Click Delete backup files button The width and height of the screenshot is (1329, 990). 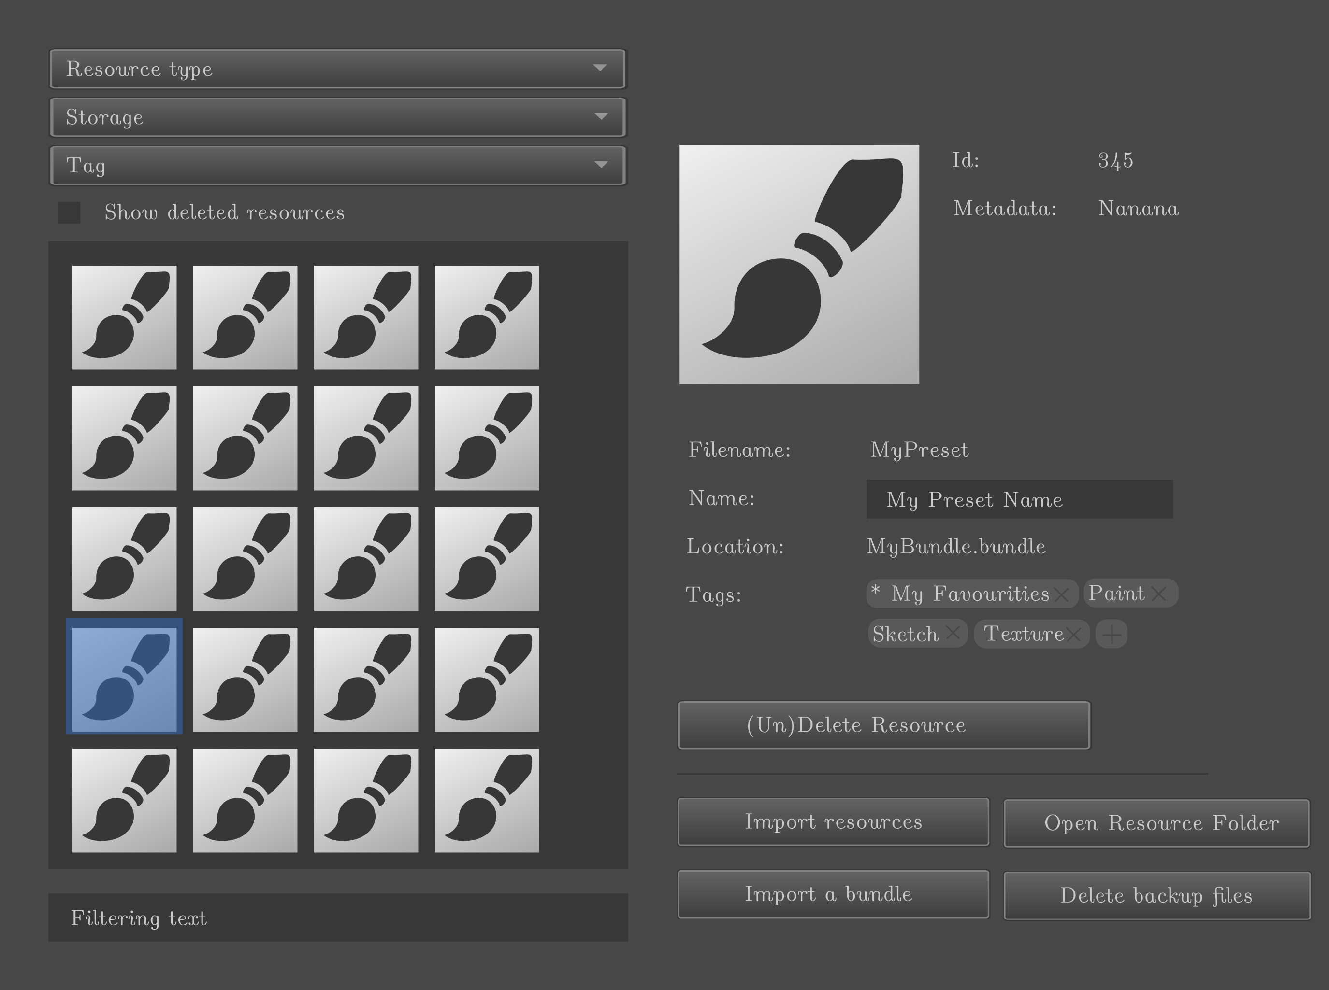[x=1156, y=895]
